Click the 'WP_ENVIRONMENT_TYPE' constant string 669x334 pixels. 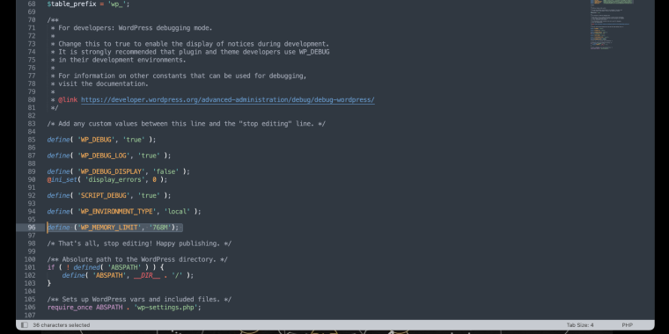117,211
